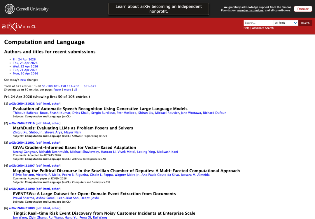The height and width of the screenshot is (219, 315).
Task: Click the red Search button
Action: [x=305, y=23]
